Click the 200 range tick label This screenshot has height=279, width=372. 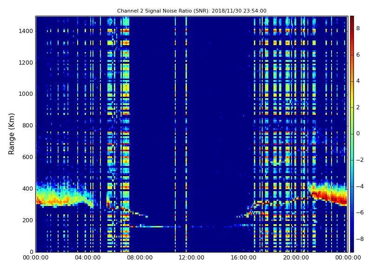coord(27,220)
